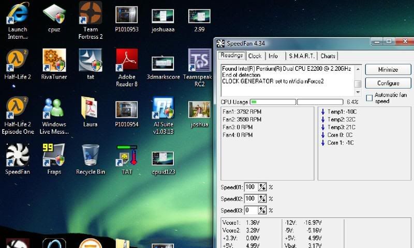
Task: Click the Temp2 down-arrow indicator
Action: tap(322, 119)
